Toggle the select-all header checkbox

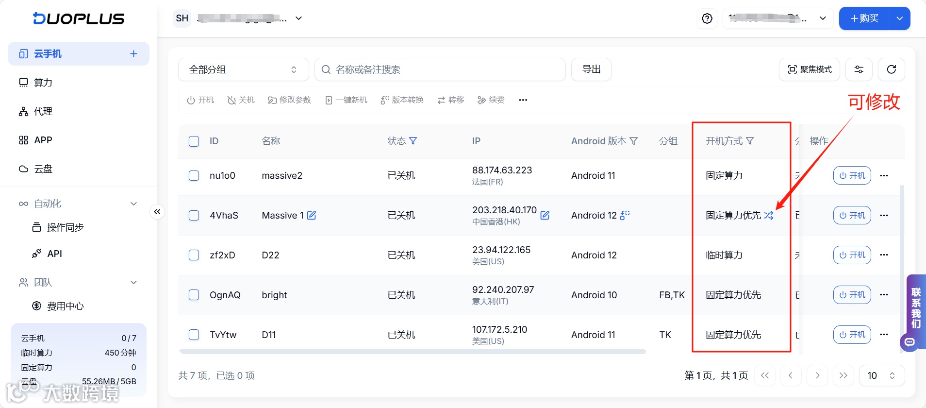pyautogui.click(x=194, y=141)
